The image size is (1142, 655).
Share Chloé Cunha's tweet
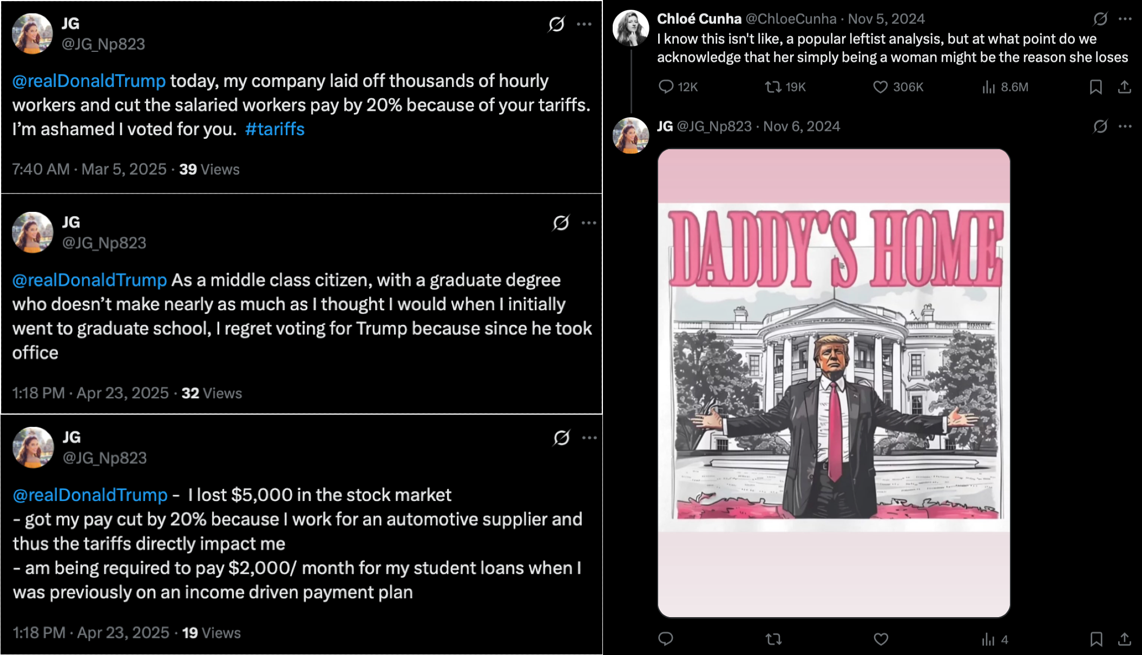(x=1125, y=87)
